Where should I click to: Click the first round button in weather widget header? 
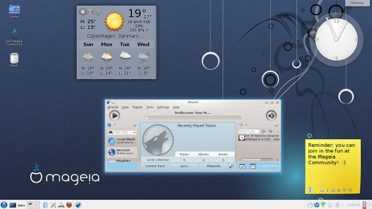[83, 12]
